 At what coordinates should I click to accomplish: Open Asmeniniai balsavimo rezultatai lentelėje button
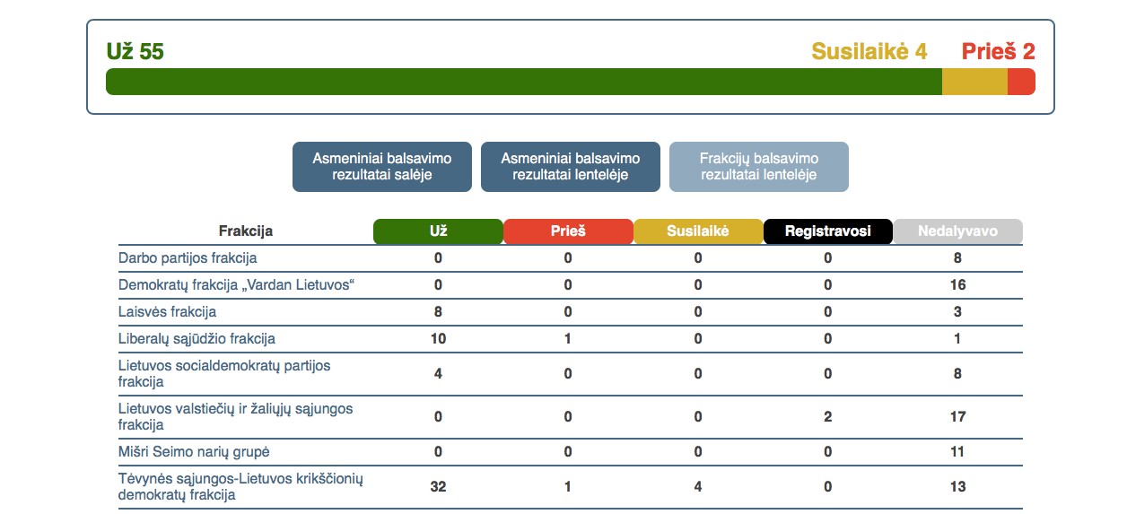coord(570,167)
